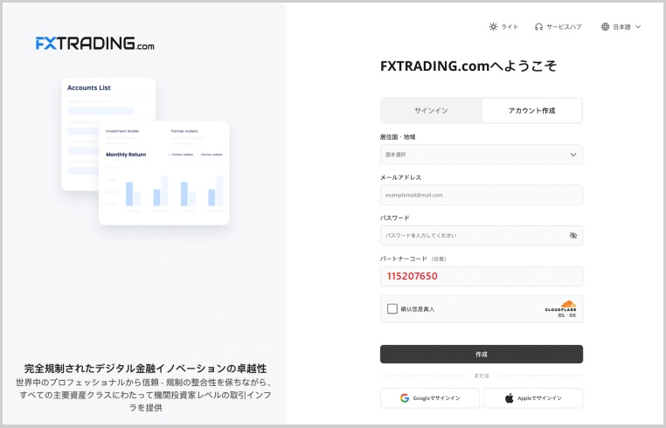Click the FXTRADING.com logo
The image size is (666, 428).
[x=94, y=44]
